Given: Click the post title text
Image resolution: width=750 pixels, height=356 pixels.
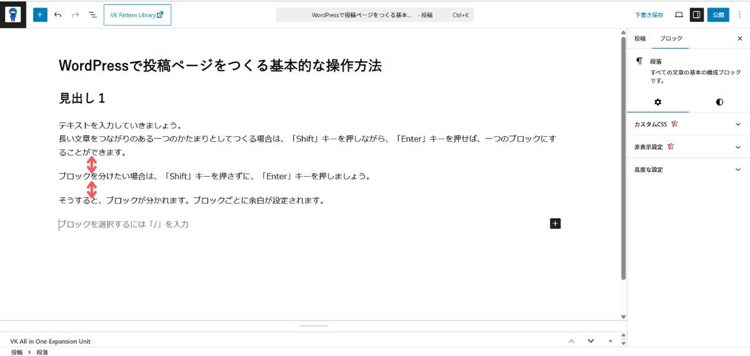Looking at the screenshot, I should tap(220, 66).
